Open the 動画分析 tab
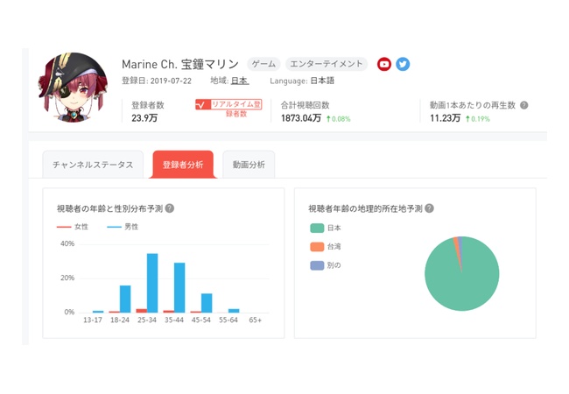 coord(249,165)
